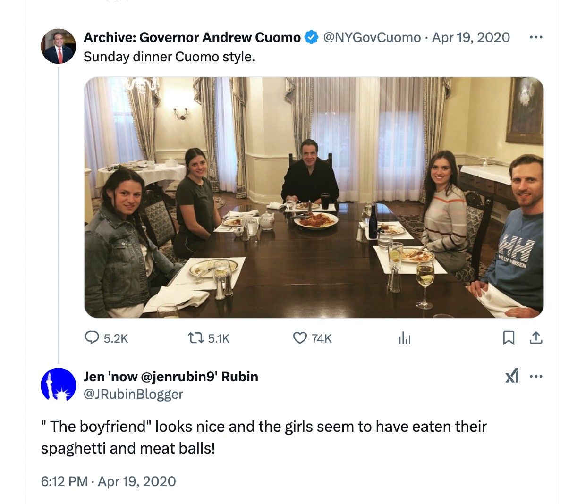577x504 pixels.
Task: Click the @JRubinBlogger handle
Action: click(133, 394)
